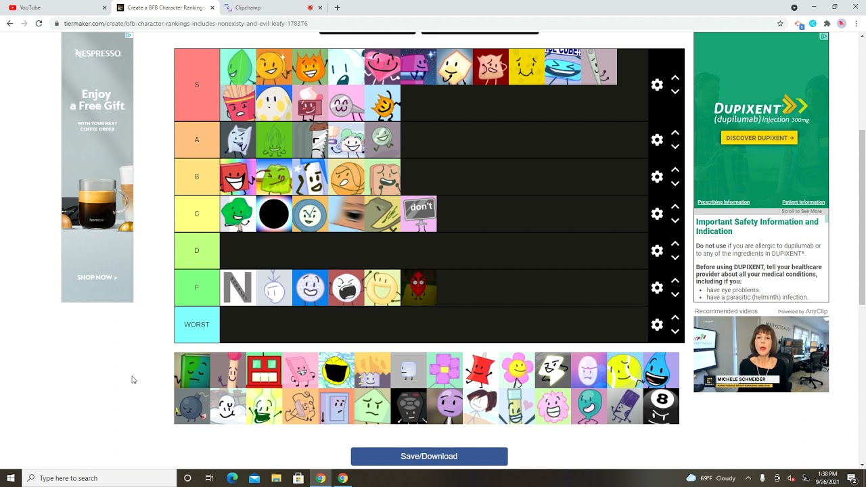The height and width of the screenshot is (487, 866).
Task: Click Discover Dupixent ad button
Action: 759,138
